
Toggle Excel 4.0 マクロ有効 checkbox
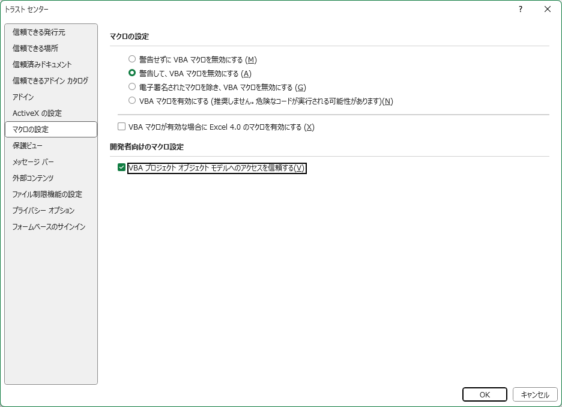click(122, 127)
